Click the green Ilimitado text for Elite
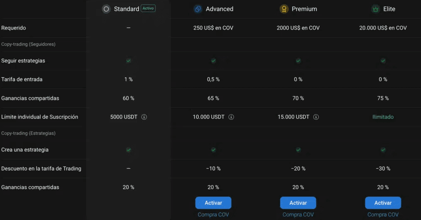The image size is (421, 220). click(x=383, y=117)
